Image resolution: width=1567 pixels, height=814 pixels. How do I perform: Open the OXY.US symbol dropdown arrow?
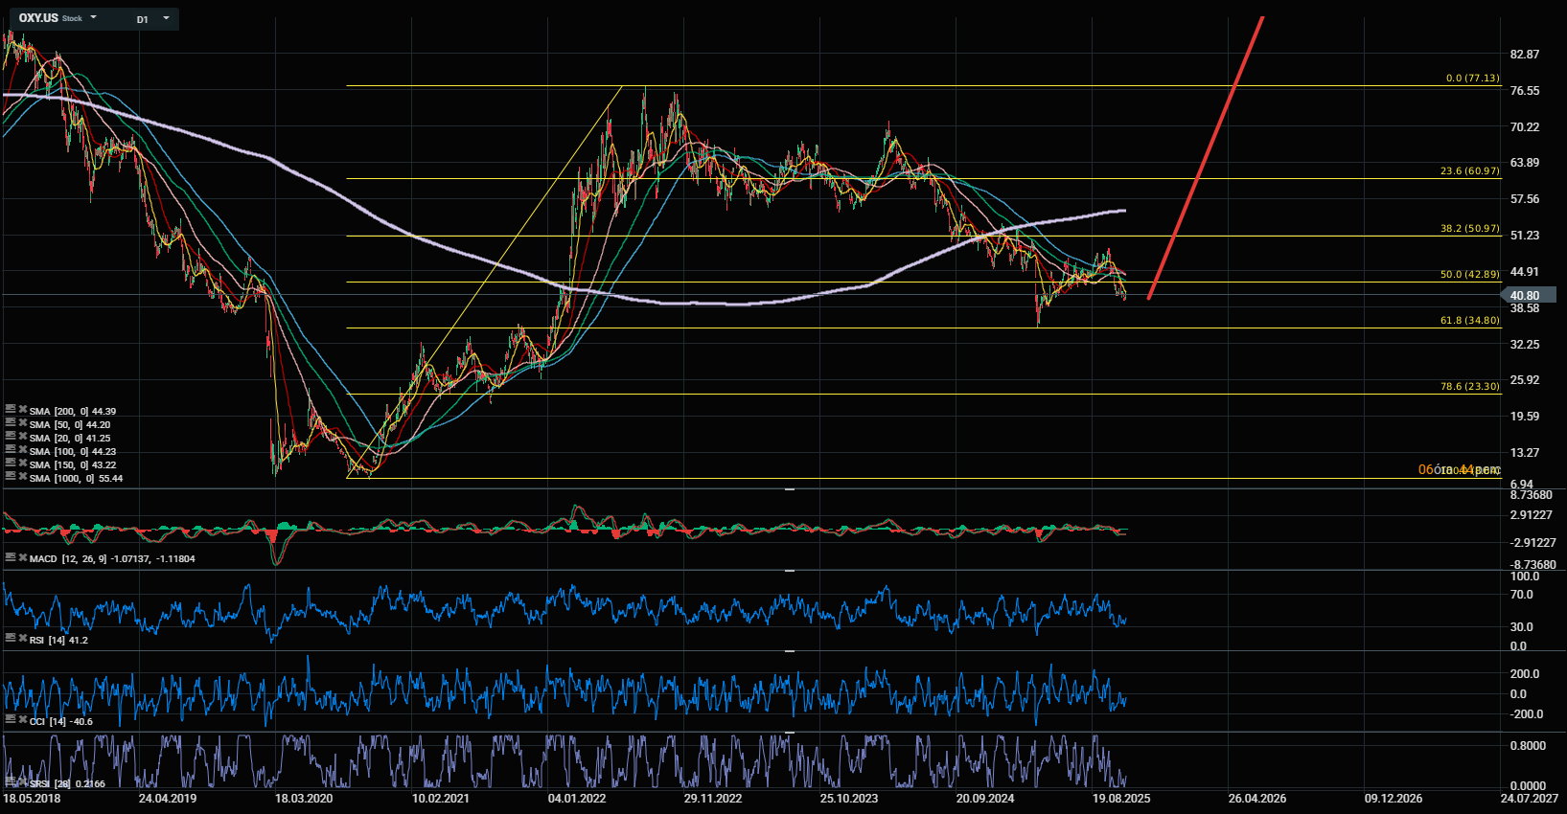pos(93,18)
